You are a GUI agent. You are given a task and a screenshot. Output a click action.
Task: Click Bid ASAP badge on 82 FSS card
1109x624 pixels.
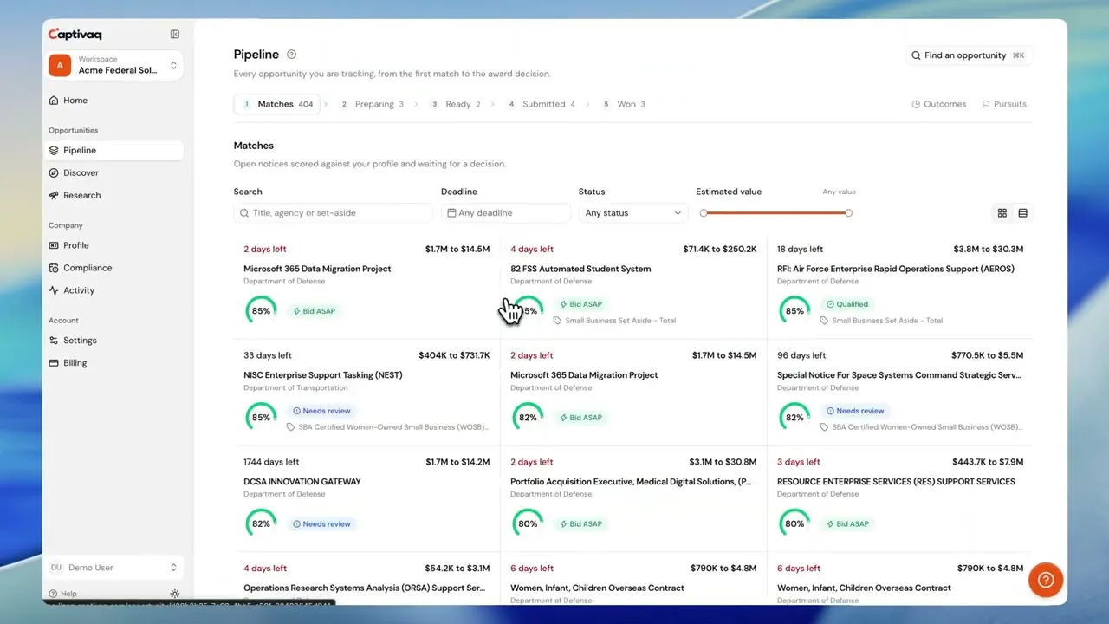[580, 304]
